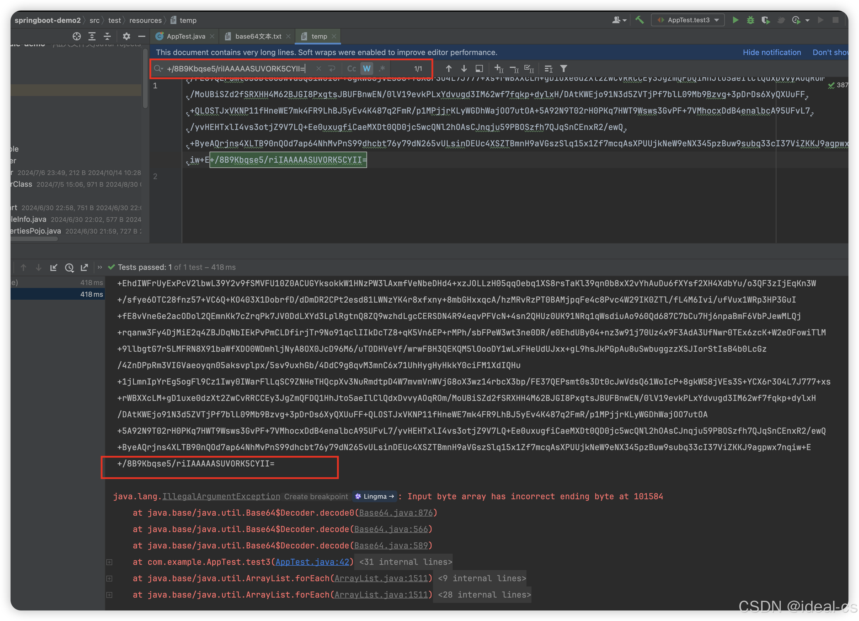
Task: Click Run with Coverage shield icon
Action: pos(766,20)
